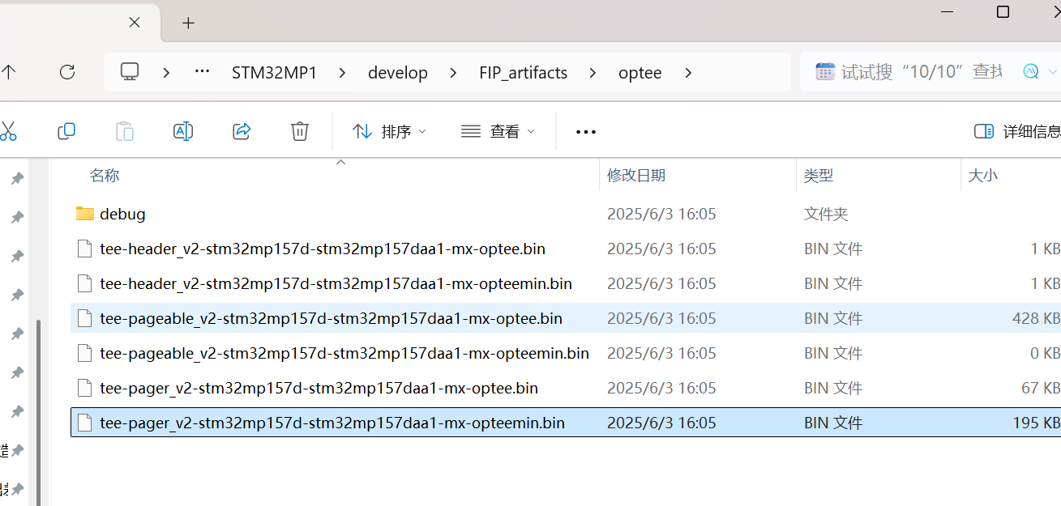Rename file using the rename icon

182,131
